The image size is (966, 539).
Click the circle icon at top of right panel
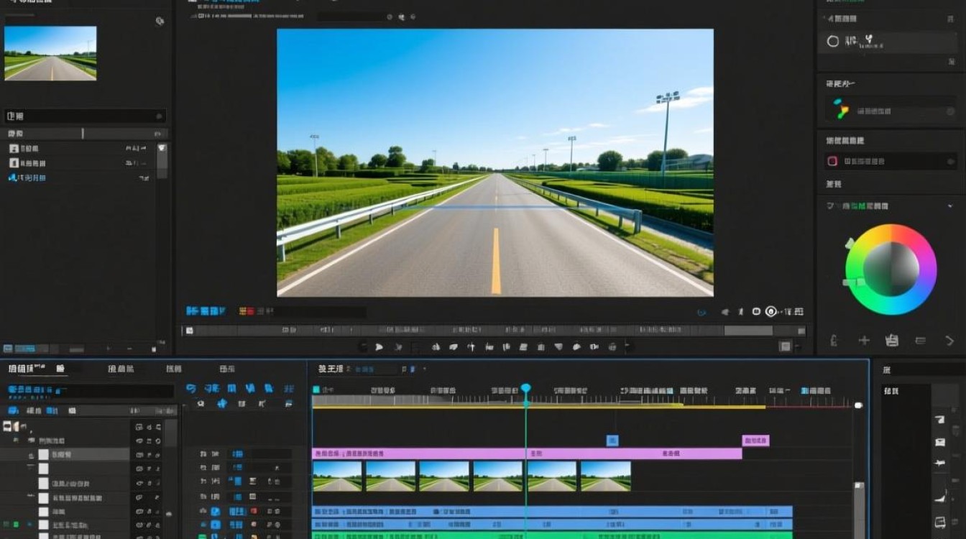[833, 42]
